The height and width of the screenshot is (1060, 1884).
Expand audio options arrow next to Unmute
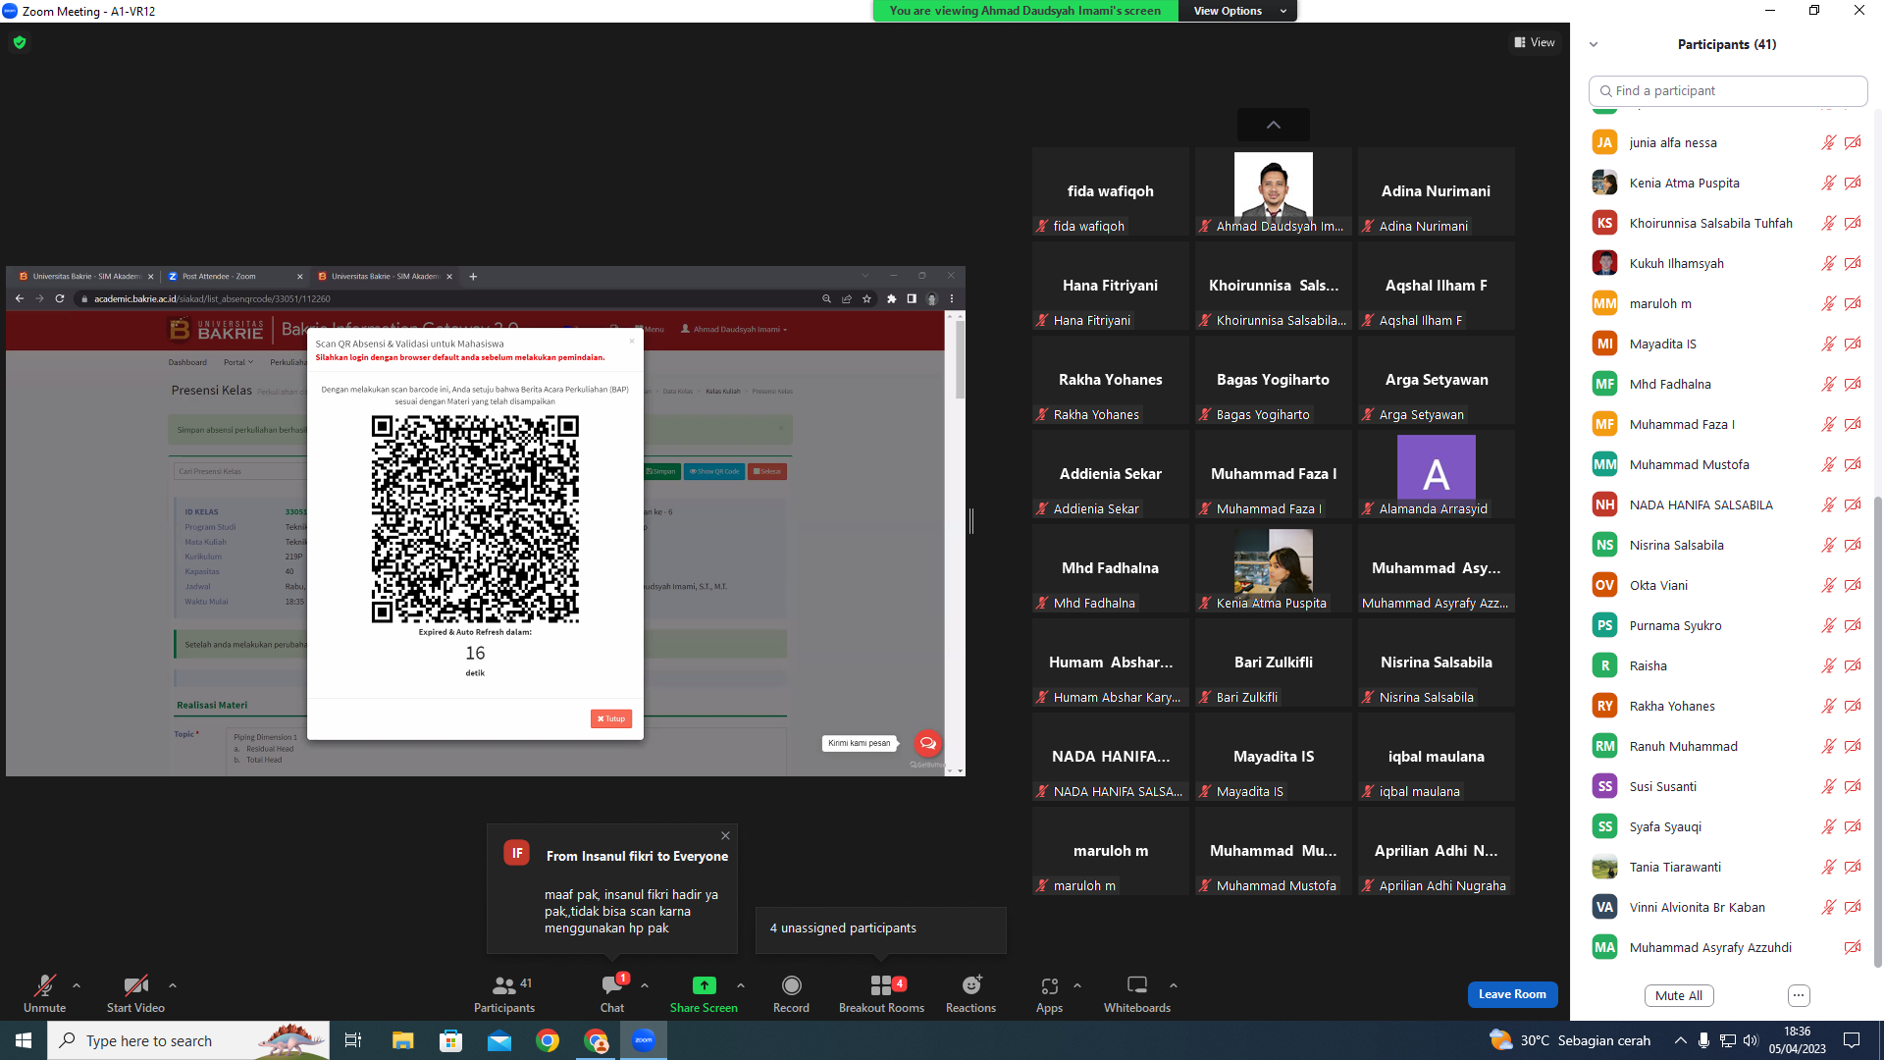(77, 985)
